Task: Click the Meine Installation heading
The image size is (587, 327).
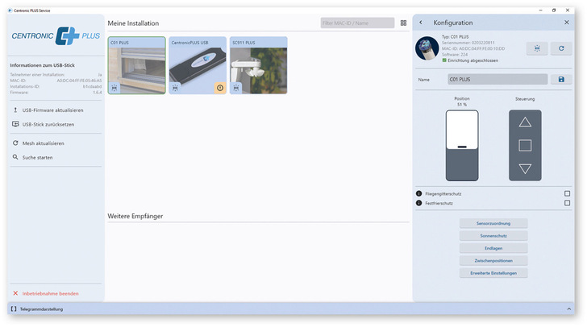Action: coord(133,23)
